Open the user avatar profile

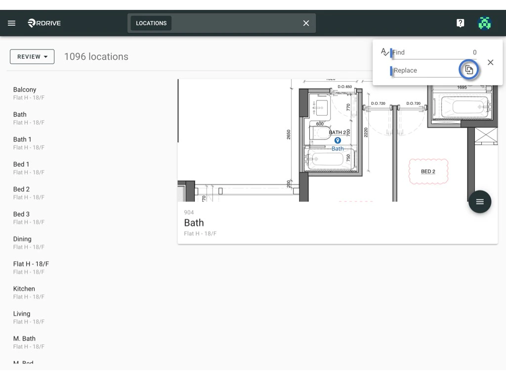tap(484, 23)
